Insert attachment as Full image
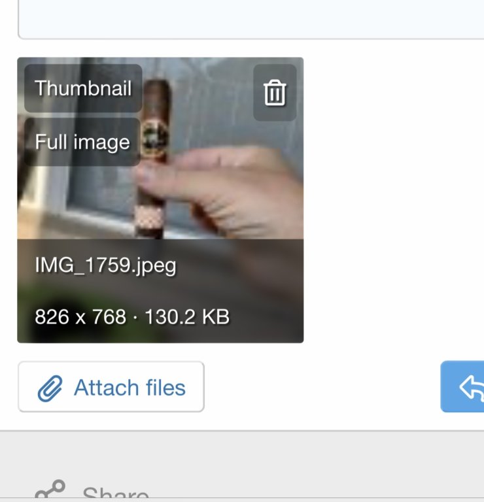This screenshot has height=502, width=484. pyautogui.click(x=82, y=142)
